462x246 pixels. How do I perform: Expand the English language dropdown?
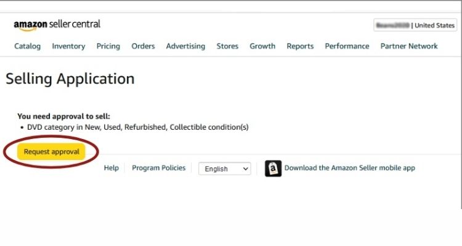click(x=224, y=169)
